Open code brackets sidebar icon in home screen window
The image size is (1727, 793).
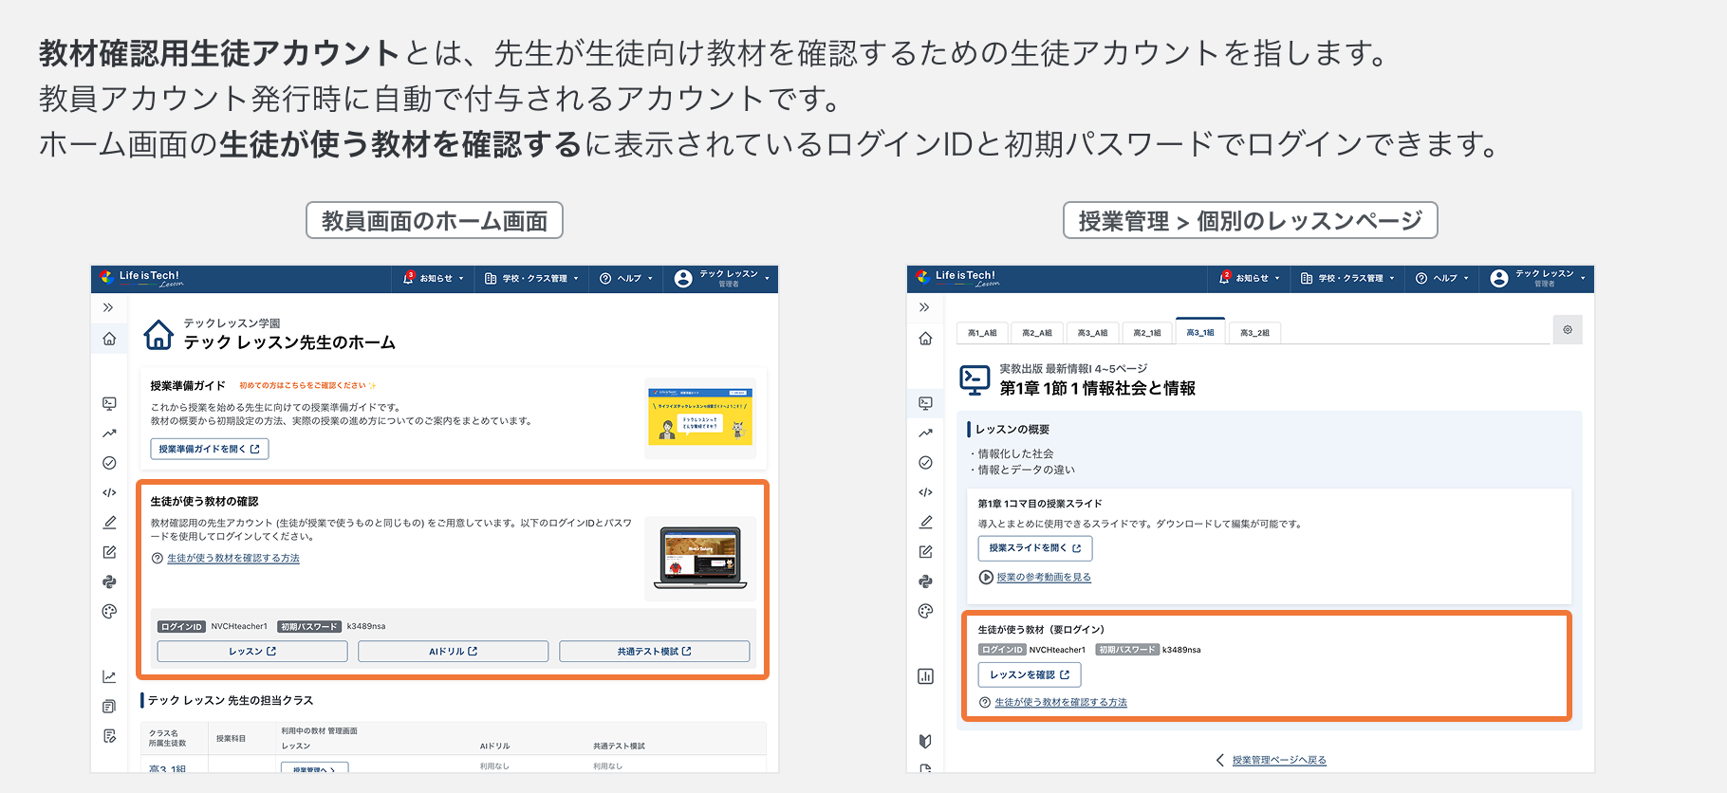point(109,492)
